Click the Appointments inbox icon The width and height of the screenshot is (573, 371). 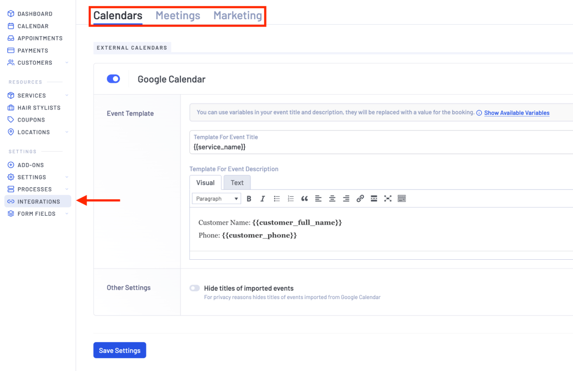tap(11, 38)
